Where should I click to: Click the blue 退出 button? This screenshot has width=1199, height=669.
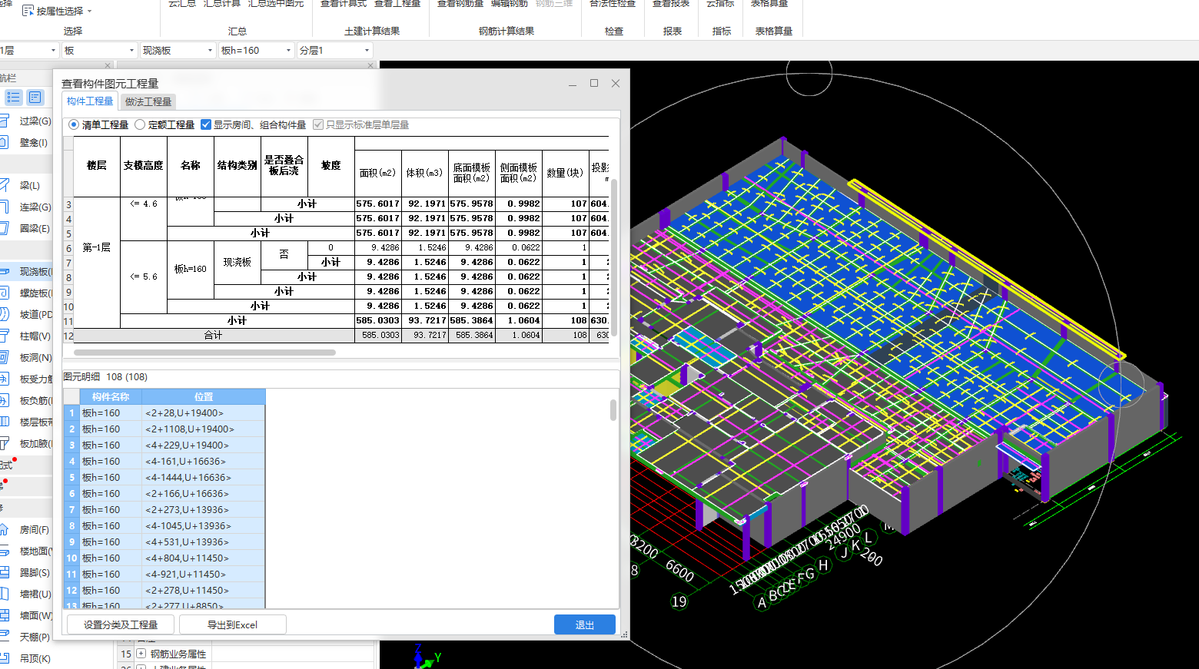[585, 624]
